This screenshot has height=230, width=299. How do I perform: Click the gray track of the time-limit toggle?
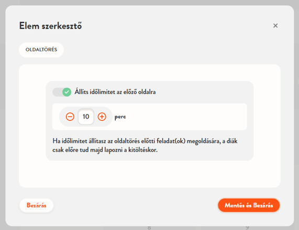(x=57, y=92)
